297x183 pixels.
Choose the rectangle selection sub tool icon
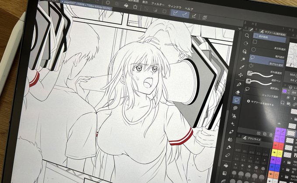click(x=255, y=41)
